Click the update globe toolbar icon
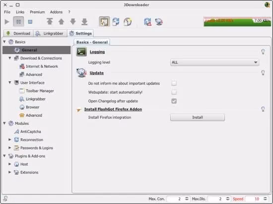This screenshot has width=273, height=204. pyautogui.click(x=159, y=22)
